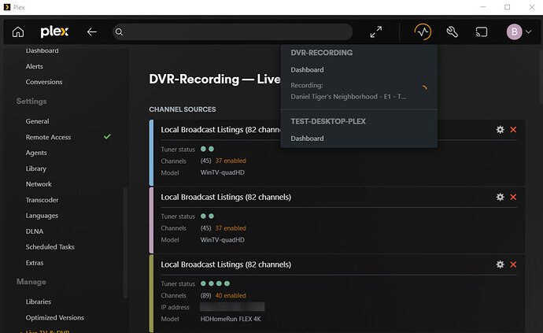
Task: Click the CHANNEL SOURCES heading
Action: coord(183,109)
